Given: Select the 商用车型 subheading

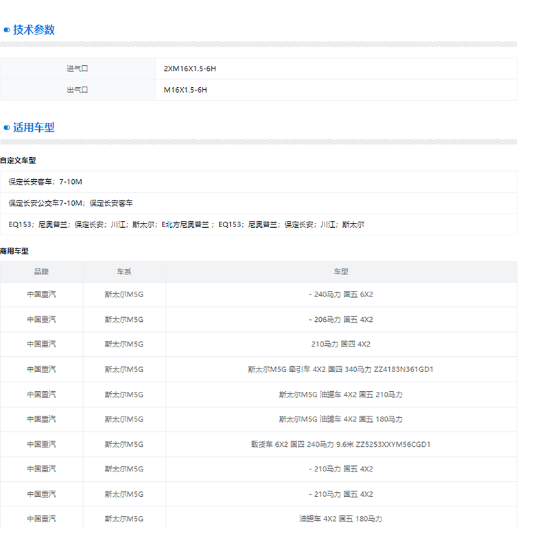Looking at the screenshot, I should (x=14, y=251).
